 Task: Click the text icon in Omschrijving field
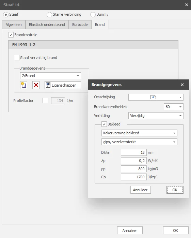point(153,97)
